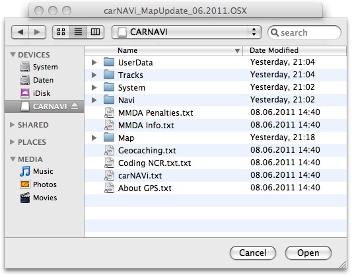
Task: Open the CARNAVI location dropdown
Action: (186, 32)
